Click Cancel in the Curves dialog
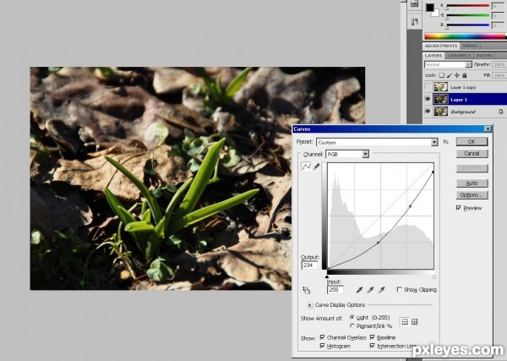The width and height of the screenshot is (507, 361). (x=472, y=153)
